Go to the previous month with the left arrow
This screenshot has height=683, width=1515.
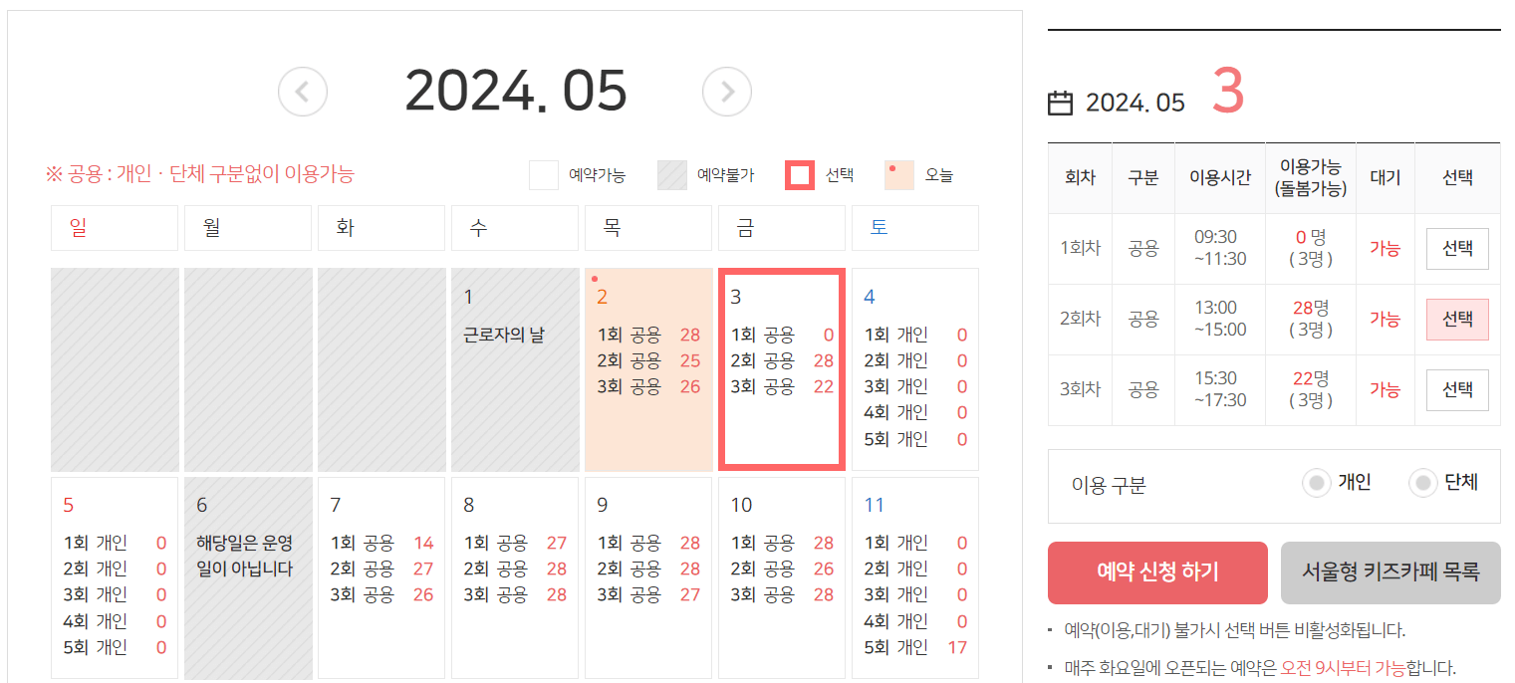point(302,92)
